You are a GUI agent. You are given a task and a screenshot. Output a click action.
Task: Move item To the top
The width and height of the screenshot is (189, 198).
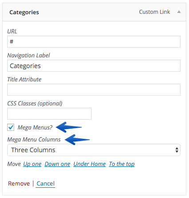[122, 164]
